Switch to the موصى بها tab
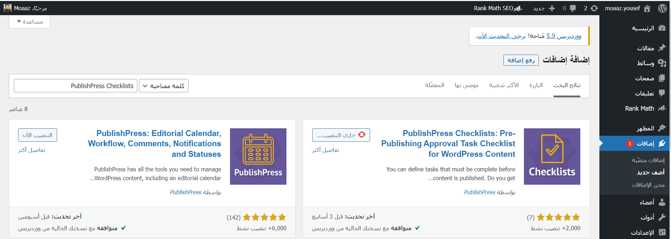671x239 pixels. (x=466, y=85)
